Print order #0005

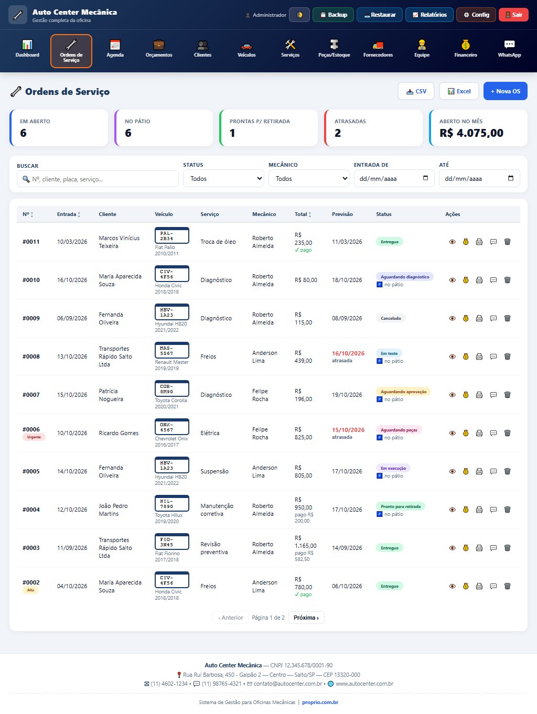tap(479, 471)
